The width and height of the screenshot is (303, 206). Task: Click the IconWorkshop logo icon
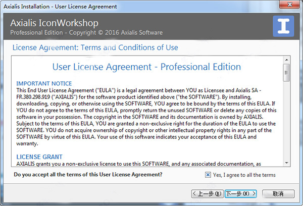(283, 26)
